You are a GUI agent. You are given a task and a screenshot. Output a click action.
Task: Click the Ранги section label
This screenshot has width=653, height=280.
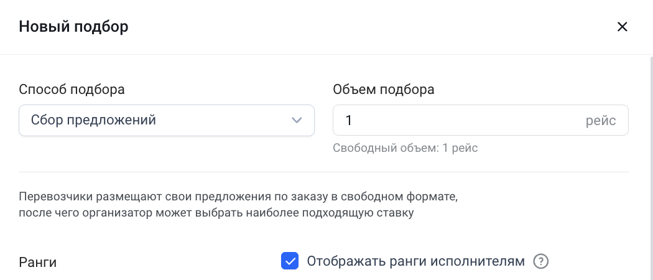(x=38, y=263)
